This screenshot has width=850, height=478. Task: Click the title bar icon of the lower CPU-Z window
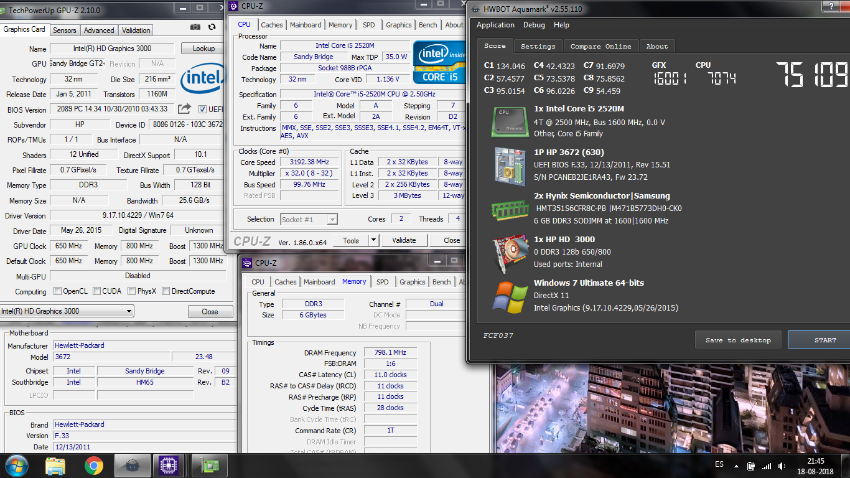pos(247,263)
